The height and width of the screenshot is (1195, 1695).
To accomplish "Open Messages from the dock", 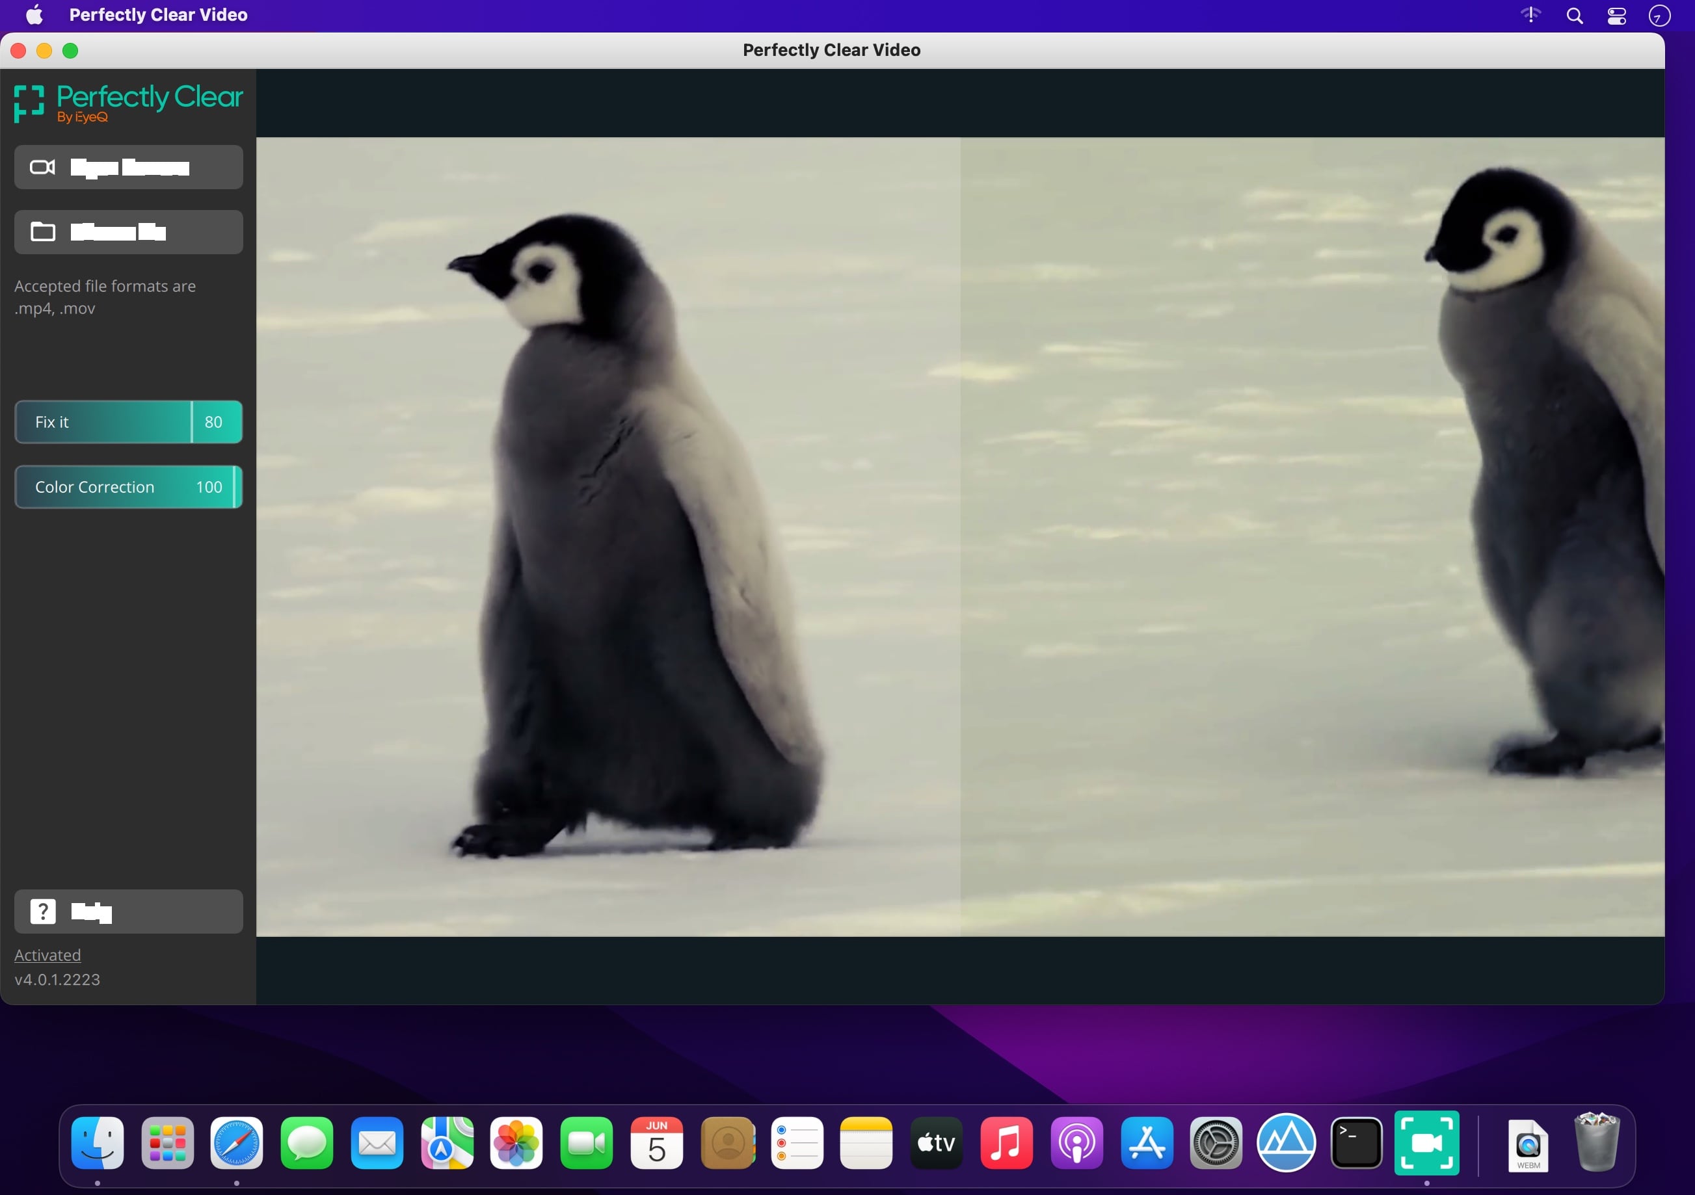I will pos(306,1143).
